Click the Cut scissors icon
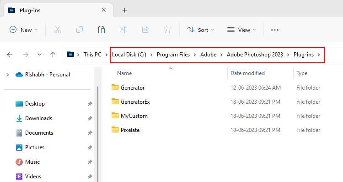 (57, 30)
